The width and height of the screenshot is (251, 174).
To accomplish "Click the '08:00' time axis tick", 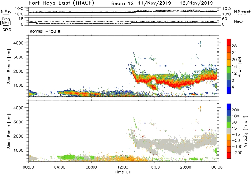I will pos(91,167).
